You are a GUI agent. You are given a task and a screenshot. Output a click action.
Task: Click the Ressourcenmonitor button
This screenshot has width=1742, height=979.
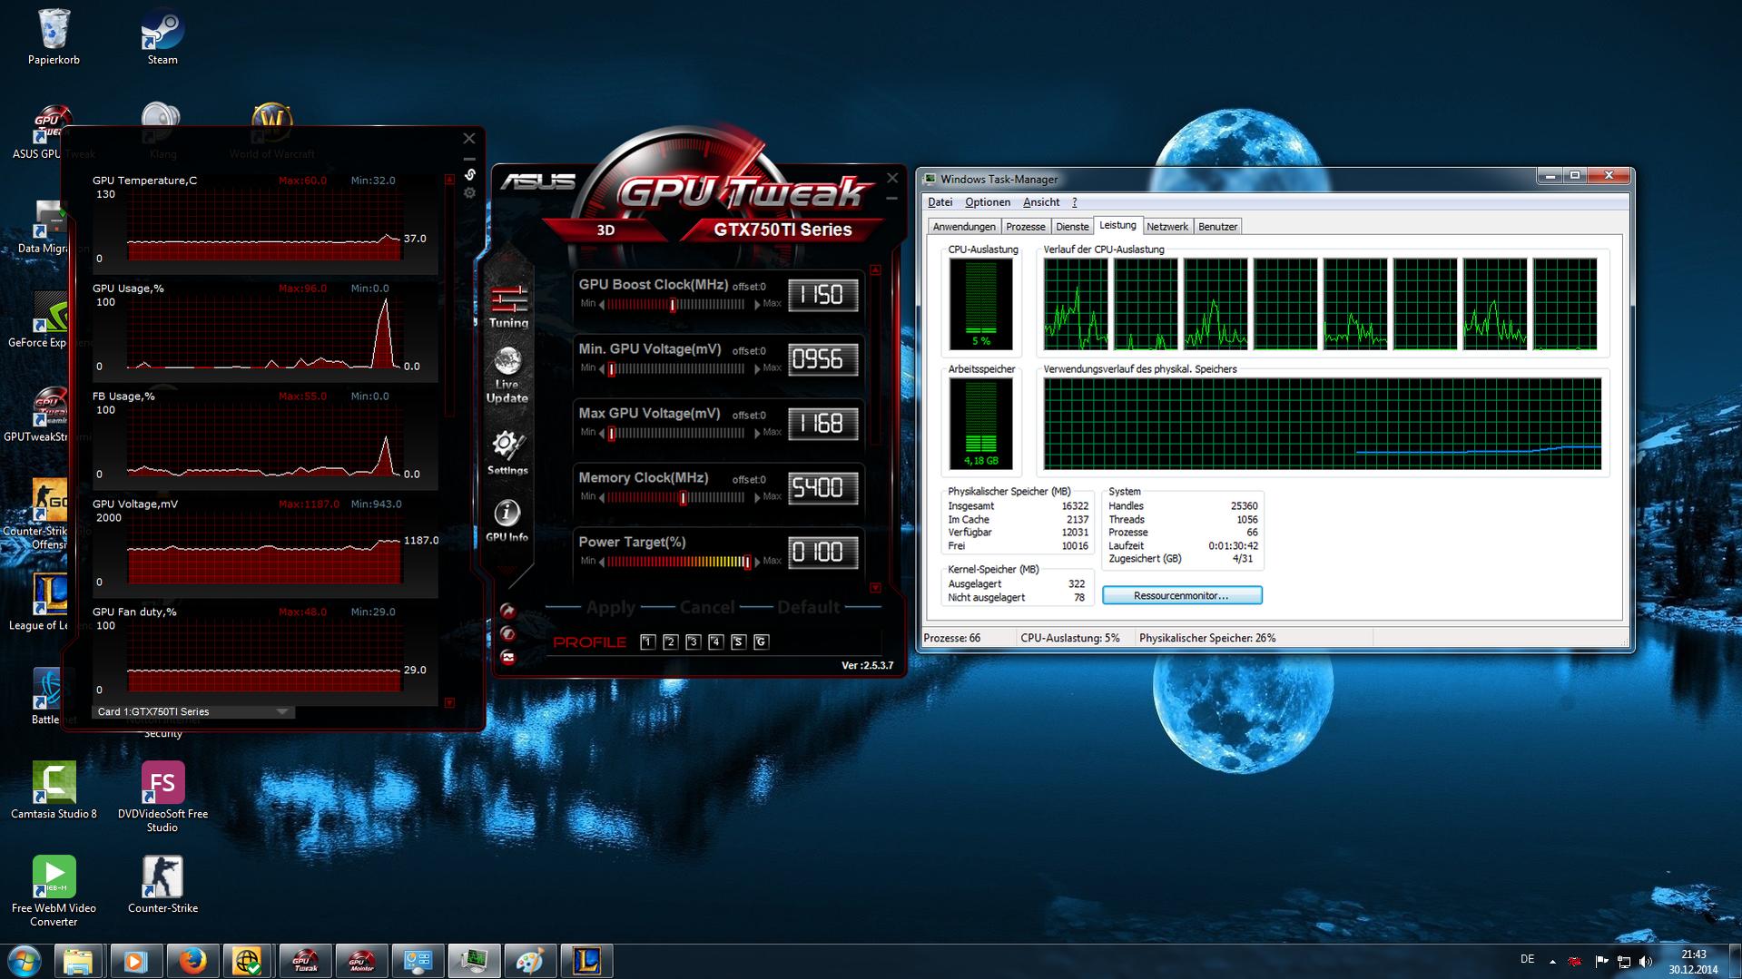pos(1181,595)
